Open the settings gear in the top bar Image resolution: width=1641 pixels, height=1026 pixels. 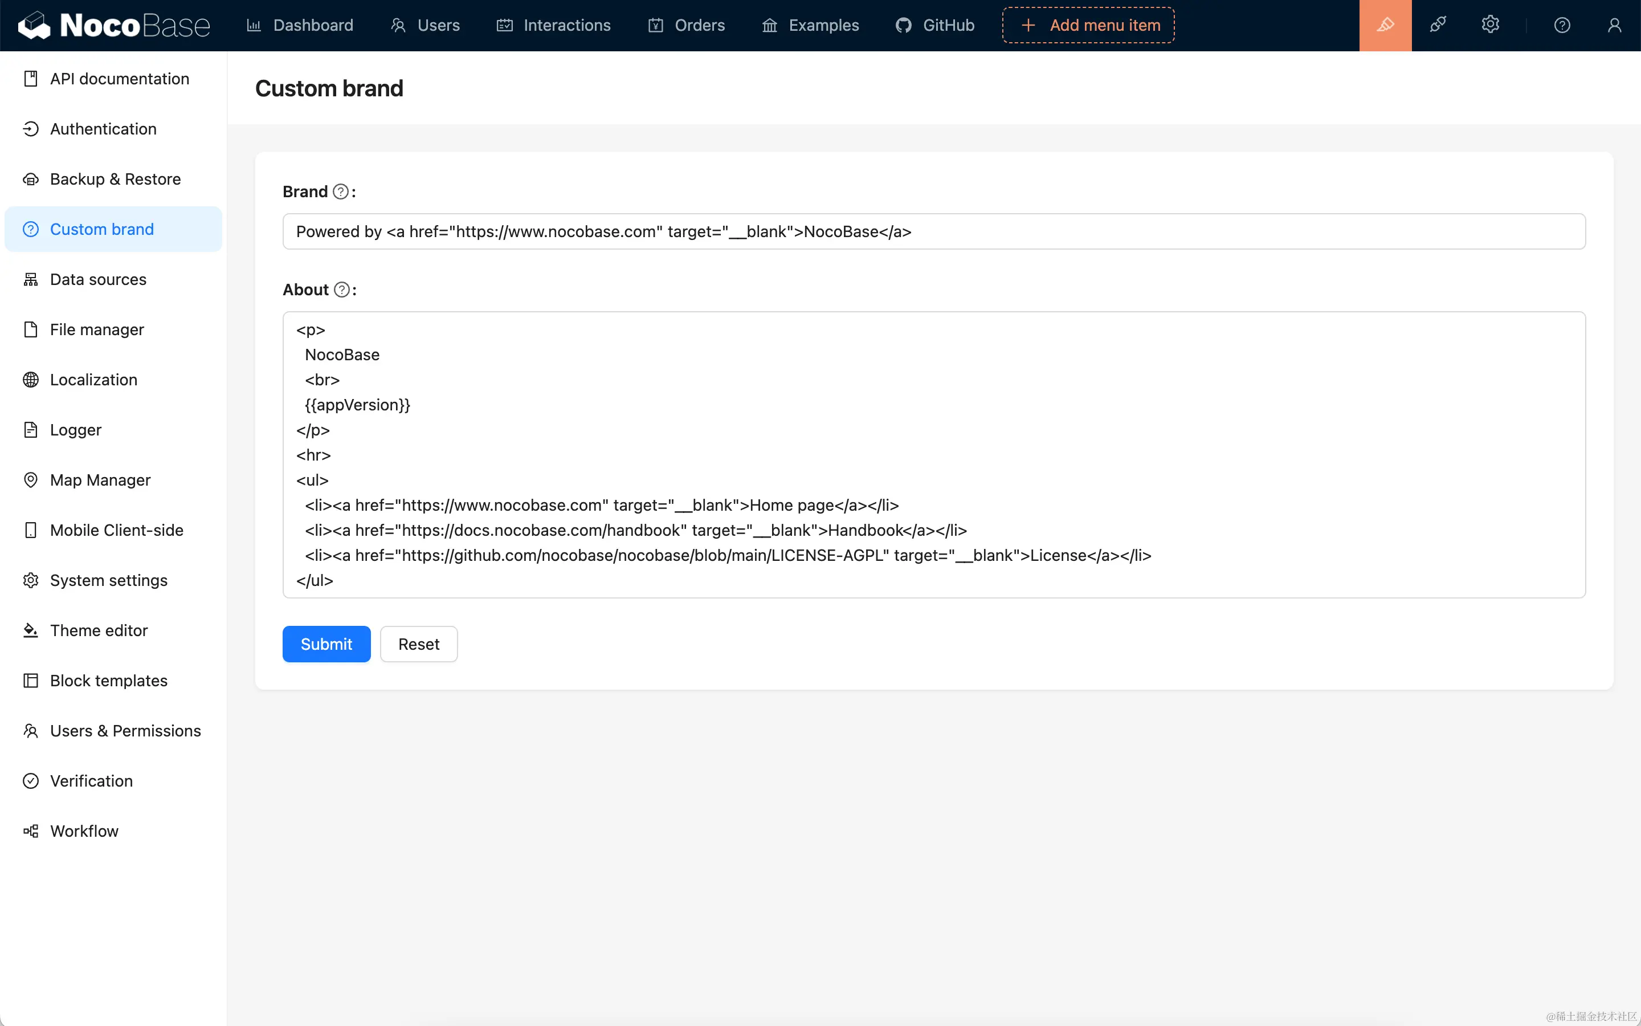tap(1490, 25)
